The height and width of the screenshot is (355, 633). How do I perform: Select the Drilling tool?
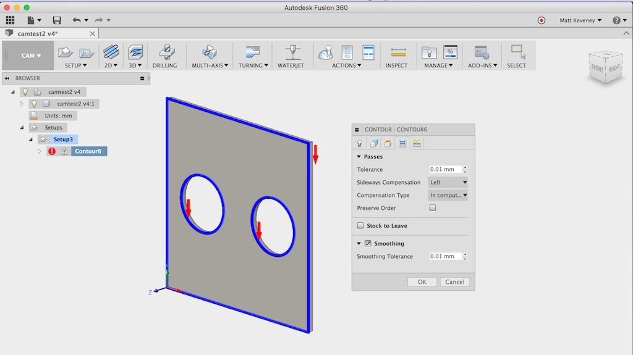[164, 56]
